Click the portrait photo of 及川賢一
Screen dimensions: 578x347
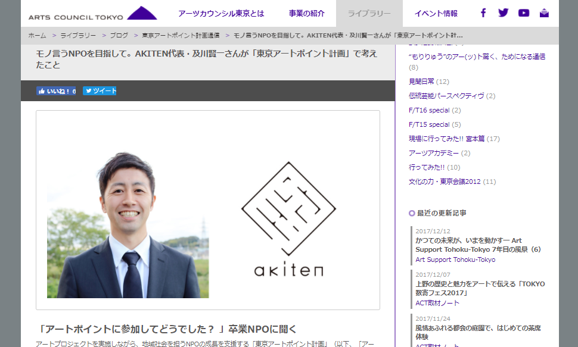click(128, 224)
